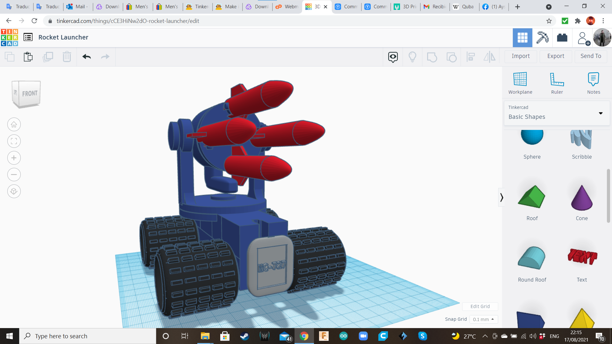Toggle orthographic view in the sidebar
The width and height of the screenshot is (612, 344).
(x=14, y=191)
